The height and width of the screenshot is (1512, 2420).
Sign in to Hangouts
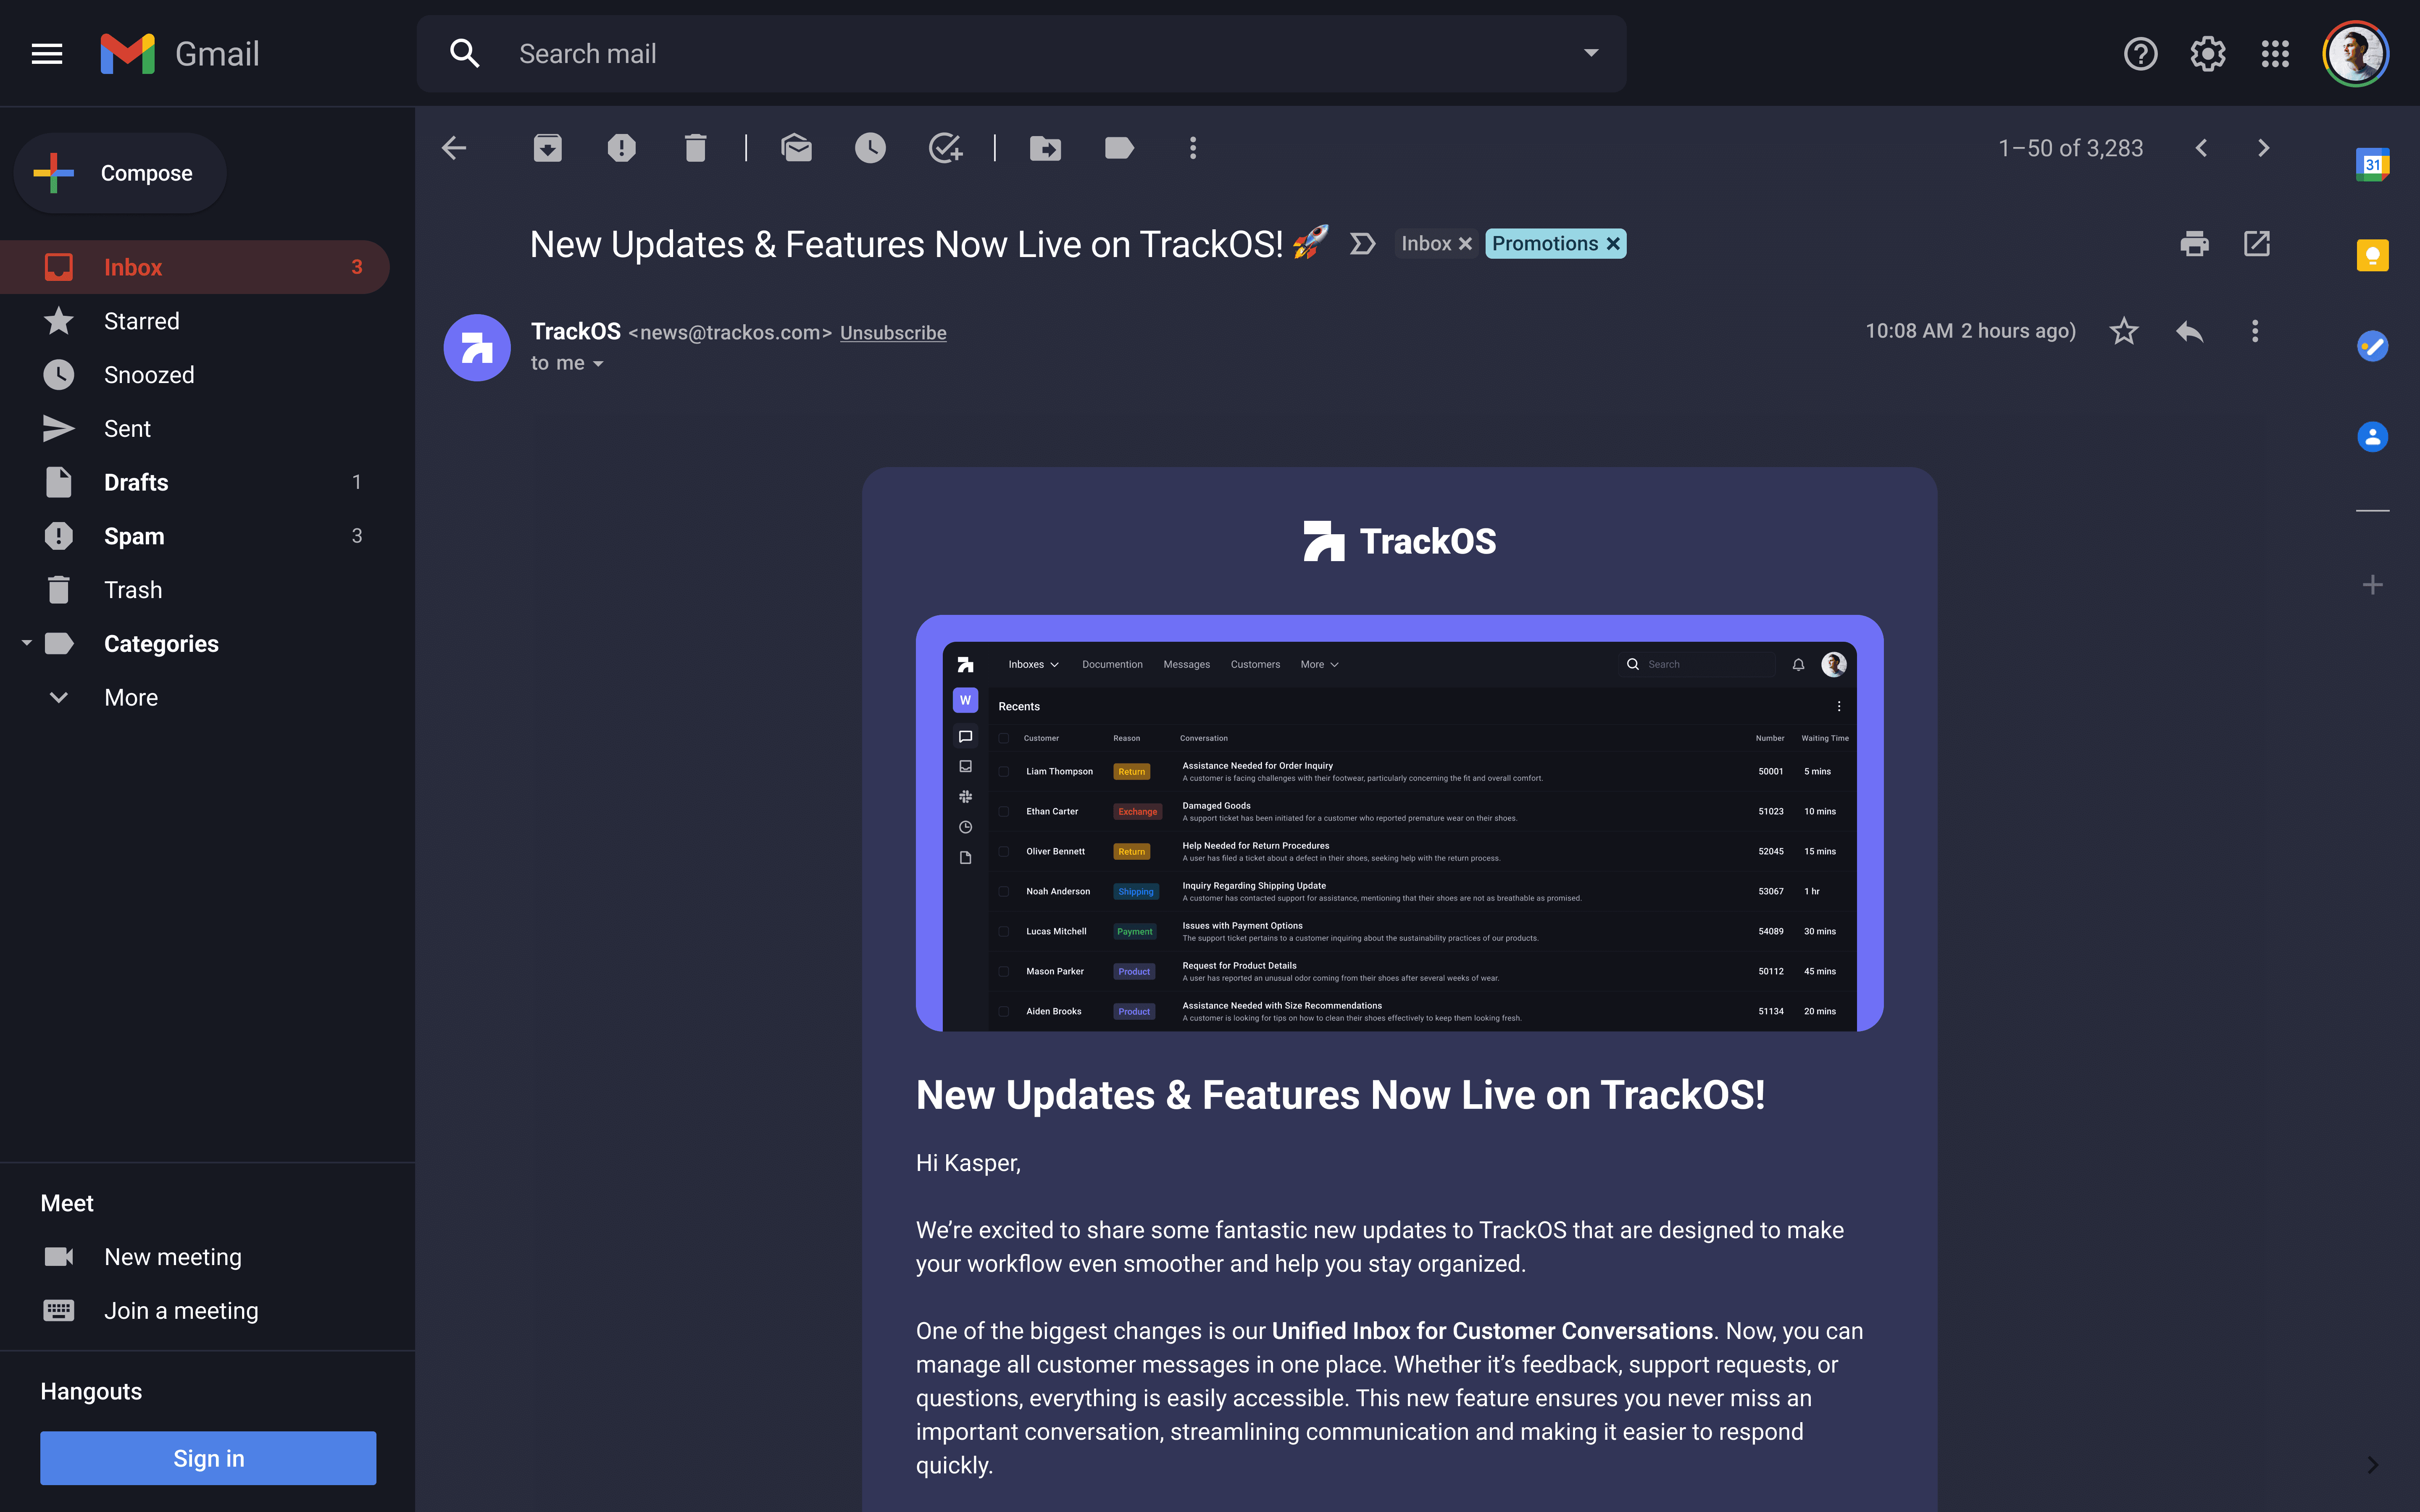pyautogui.click(x=208, y=1458)
